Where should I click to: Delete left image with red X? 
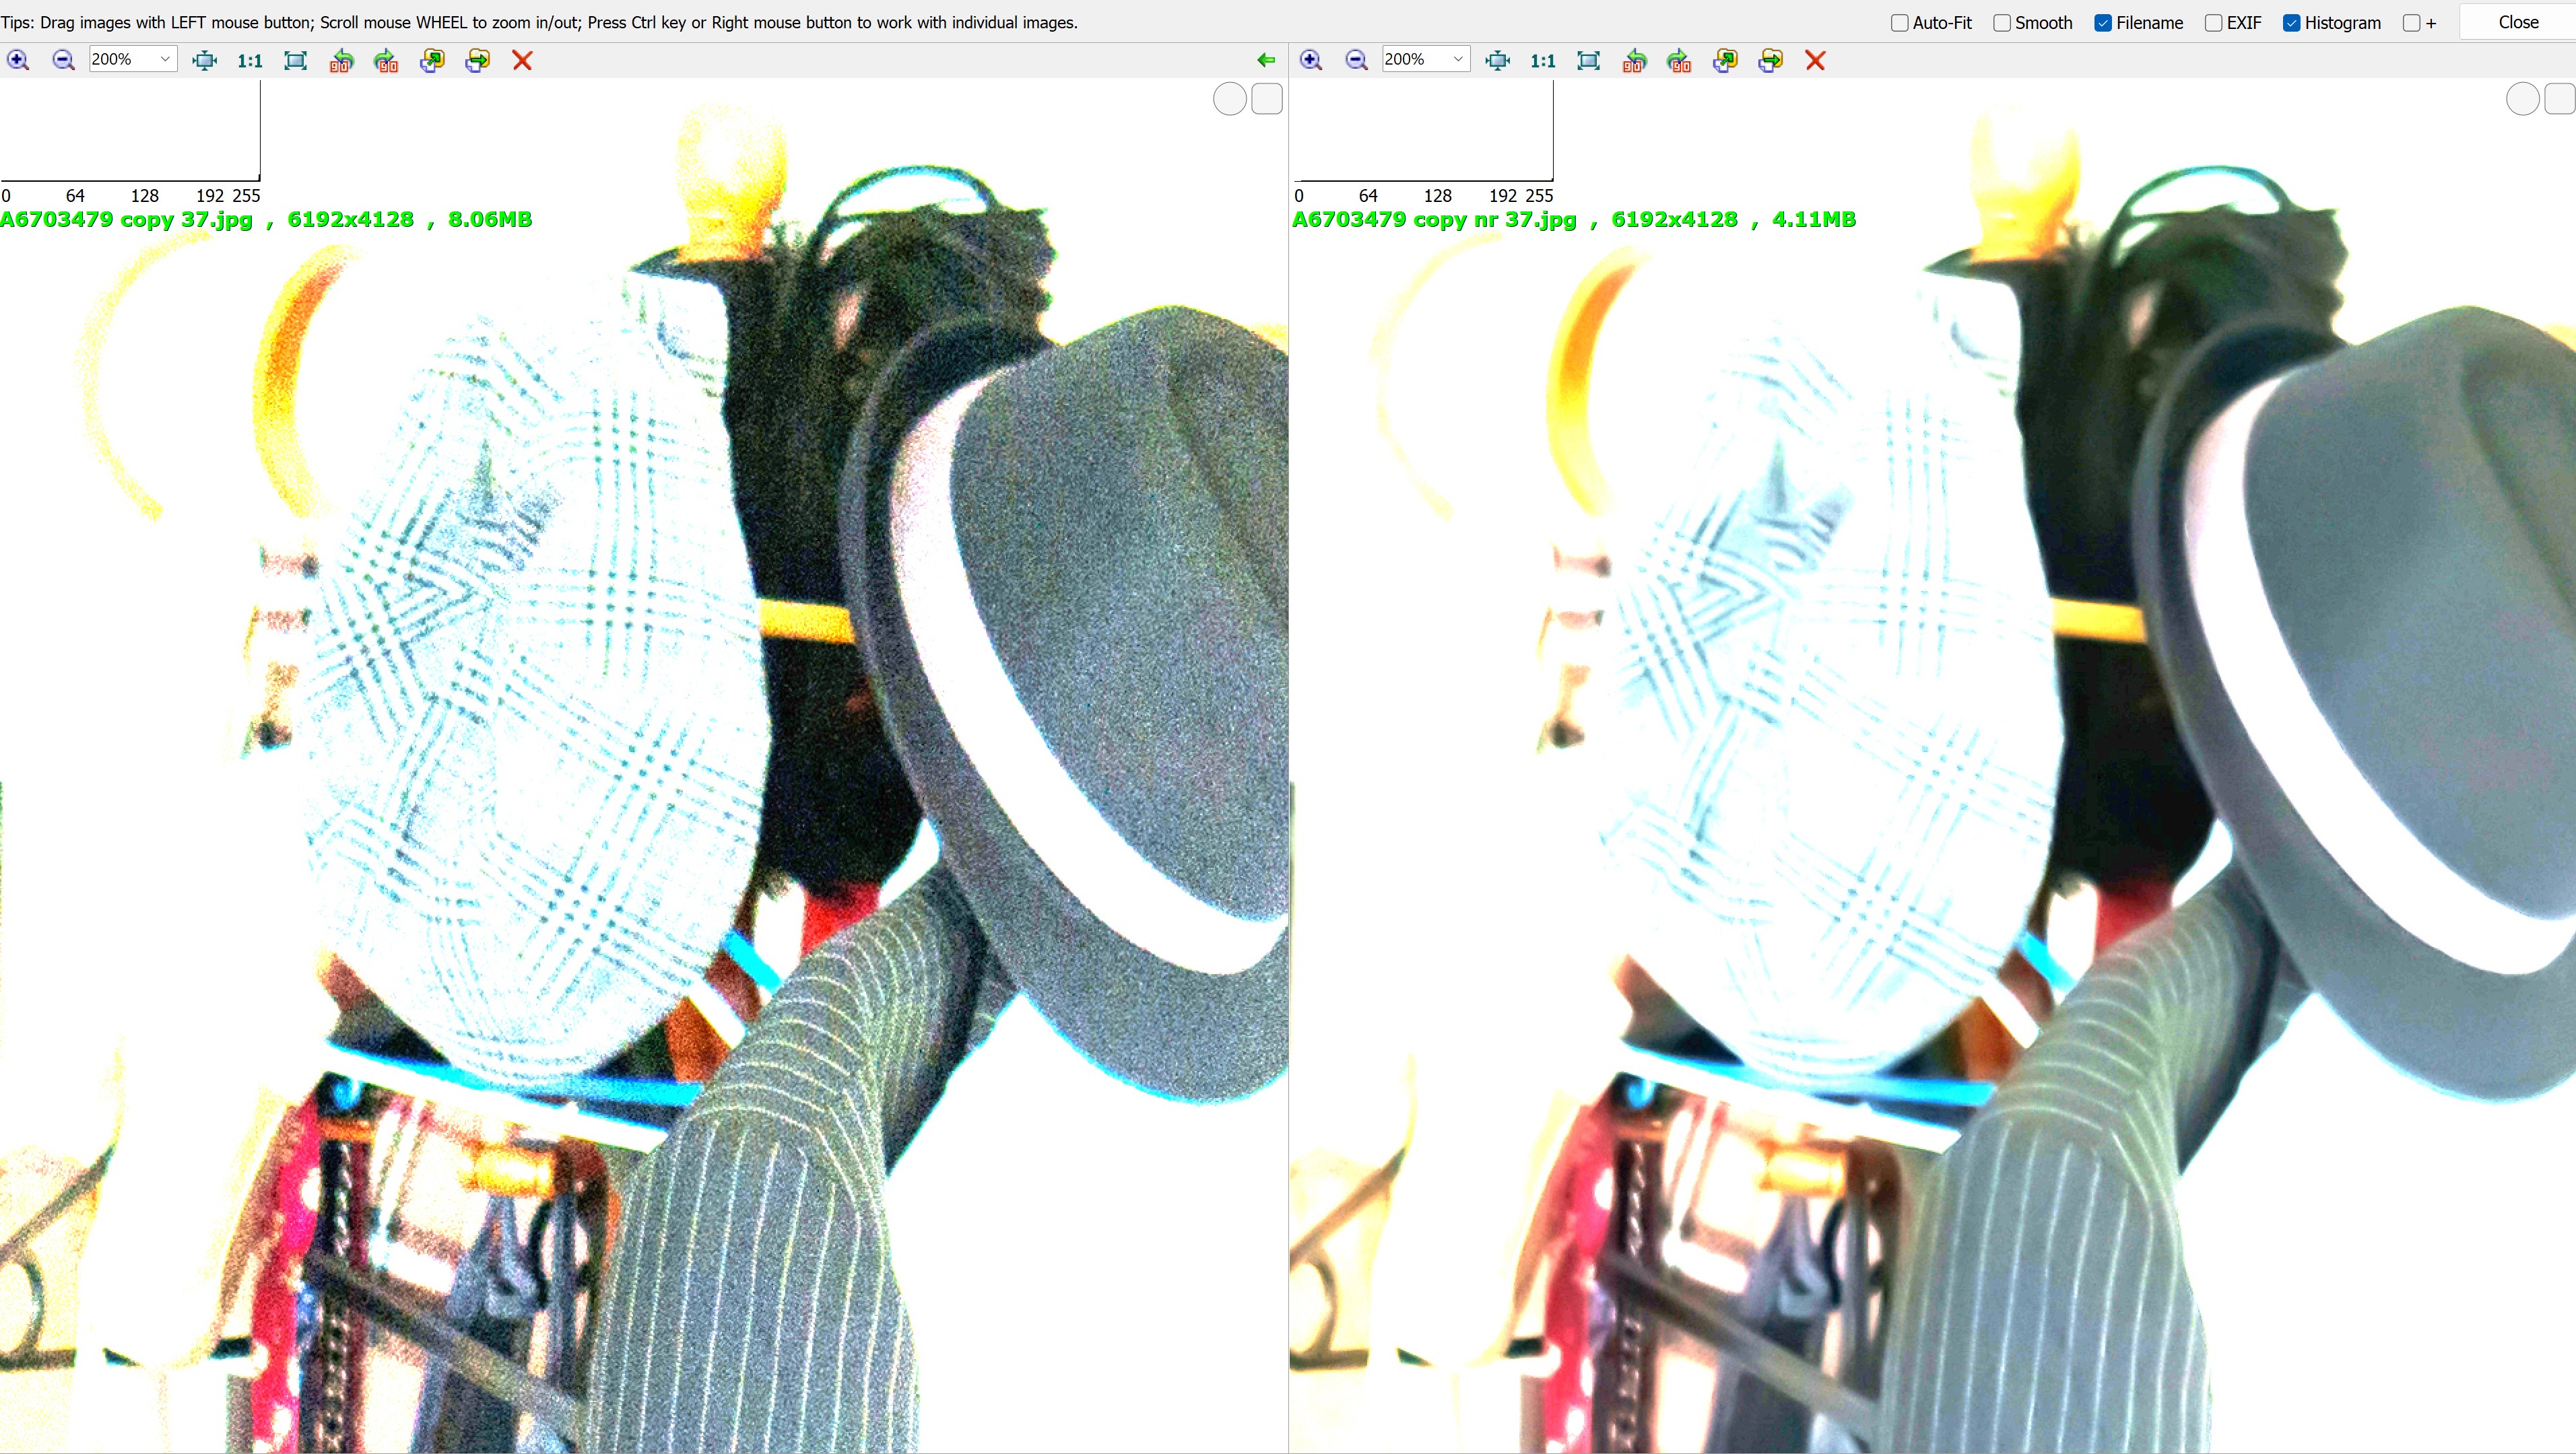tap(522, 60)
